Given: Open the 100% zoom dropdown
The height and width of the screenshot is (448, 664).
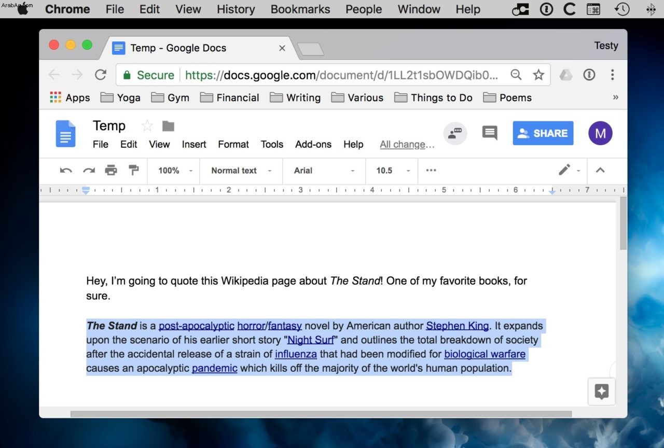Looking at the screenshot, I should (175, 170).
